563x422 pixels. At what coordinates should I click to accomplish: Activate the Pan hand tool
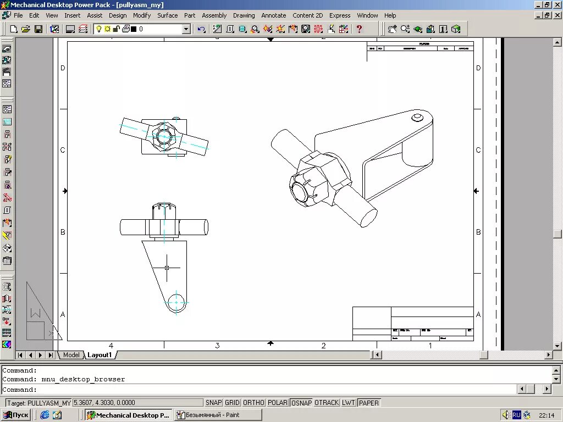click(x=392, y=29)
